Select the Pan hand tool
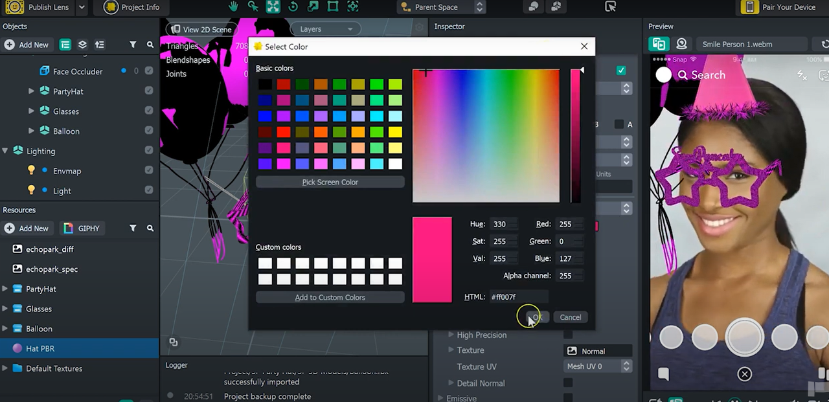This screenshot has width=829, height=402. pyautogui.click(x=234, y=6)
